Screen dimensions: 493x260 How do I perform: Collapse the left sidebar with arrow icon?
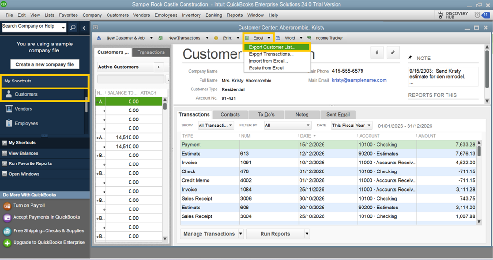click(84, 28)
